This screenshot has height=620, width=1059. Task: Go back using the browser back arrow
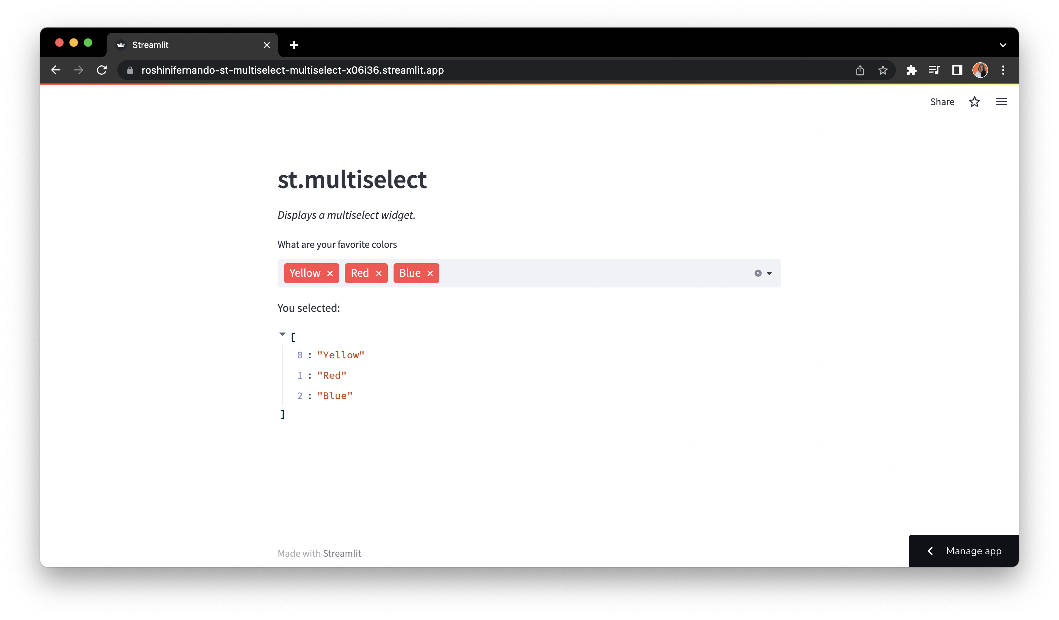pyautogui.click(x=56, y=70)
